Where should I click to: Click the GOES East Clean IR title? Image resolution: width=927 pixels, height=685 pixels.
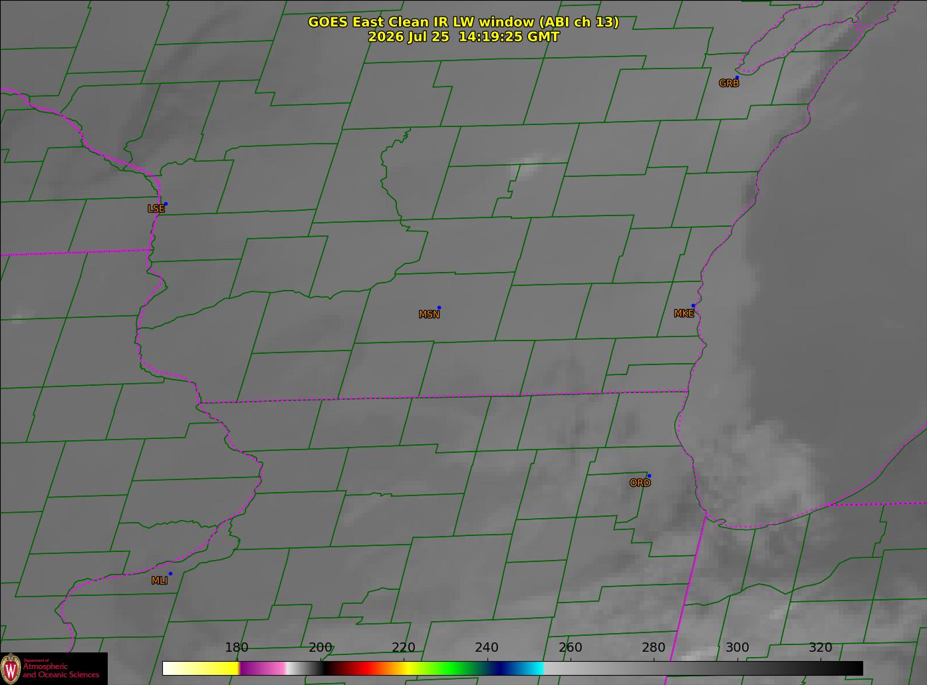464,22
